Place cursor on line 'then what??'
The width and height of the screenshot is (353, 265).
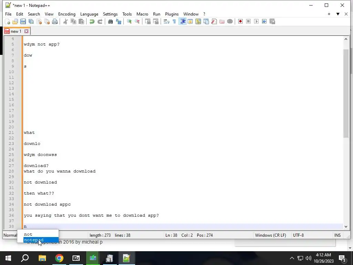coord(39,193)
